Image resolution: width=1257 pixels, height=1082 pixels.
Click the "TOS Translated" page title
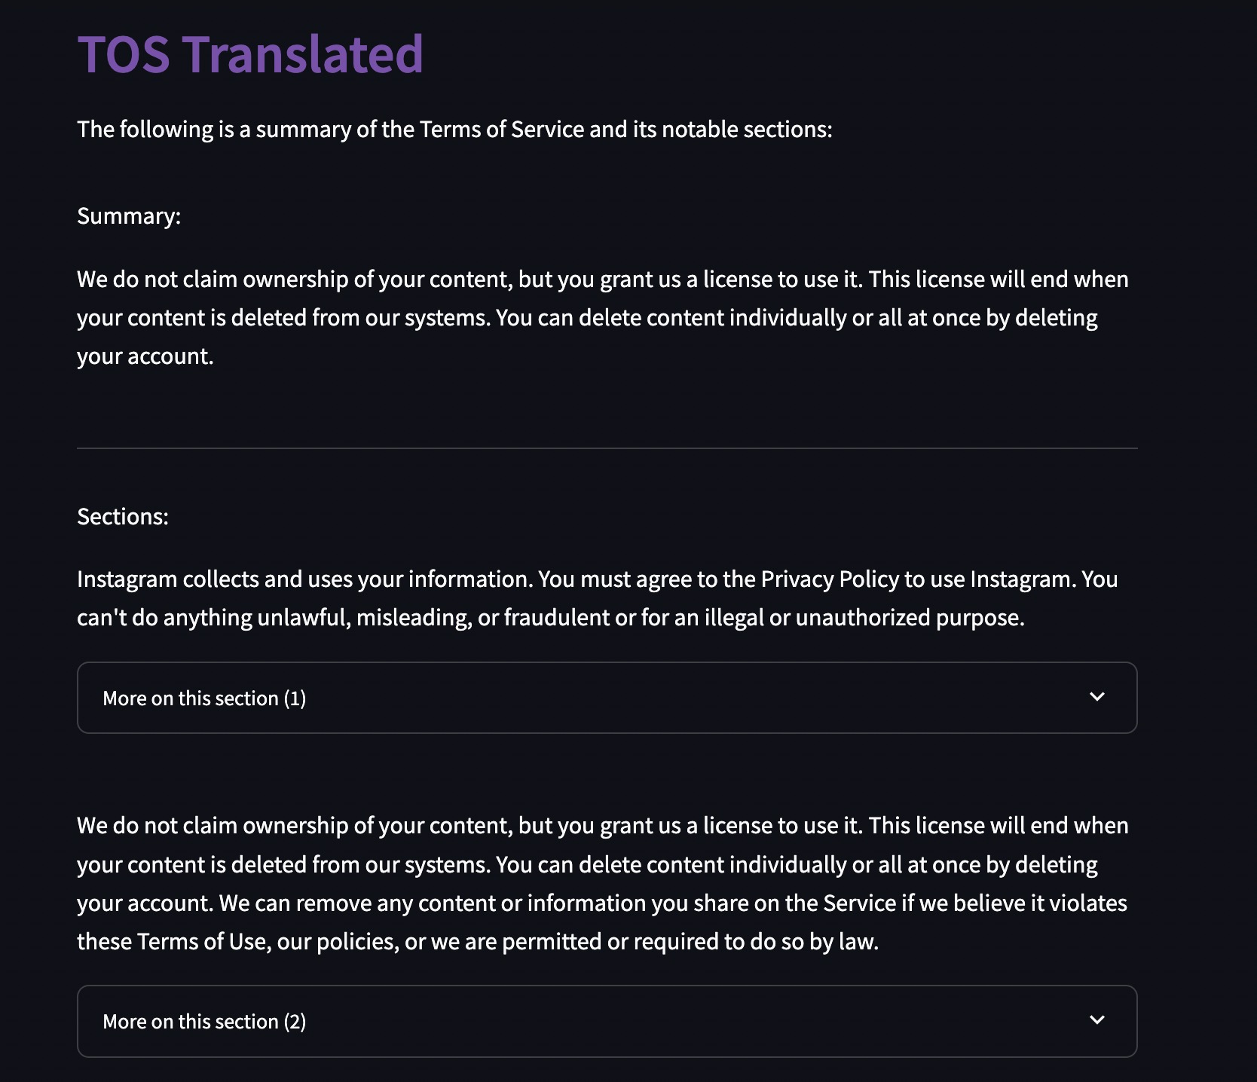pyautogui.click(x=250, y=54)
